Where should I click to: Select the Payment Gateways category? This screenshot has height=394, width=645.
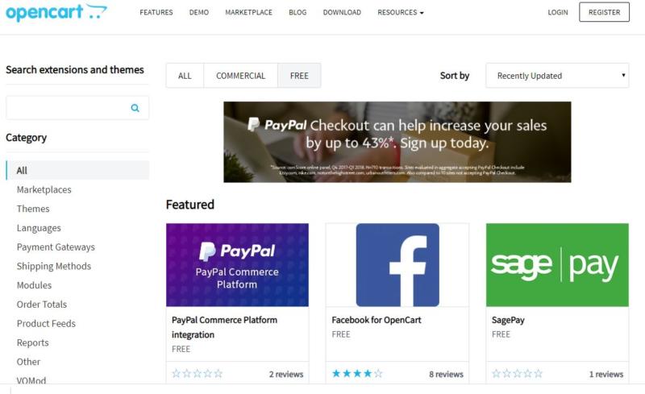click(56, 247)
